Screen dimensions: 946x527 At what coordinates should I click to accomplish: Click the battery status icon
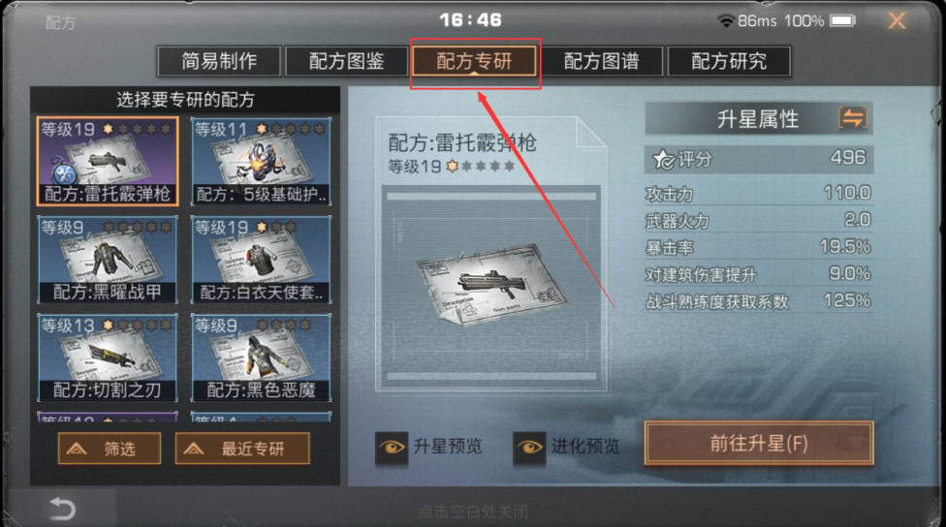pos(842,21)
